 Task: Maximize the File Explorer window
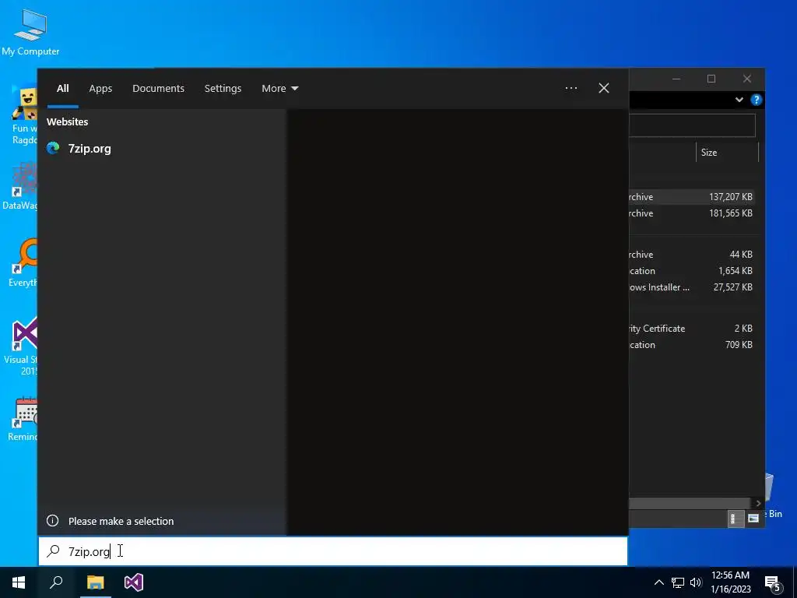tap(711, 79)
